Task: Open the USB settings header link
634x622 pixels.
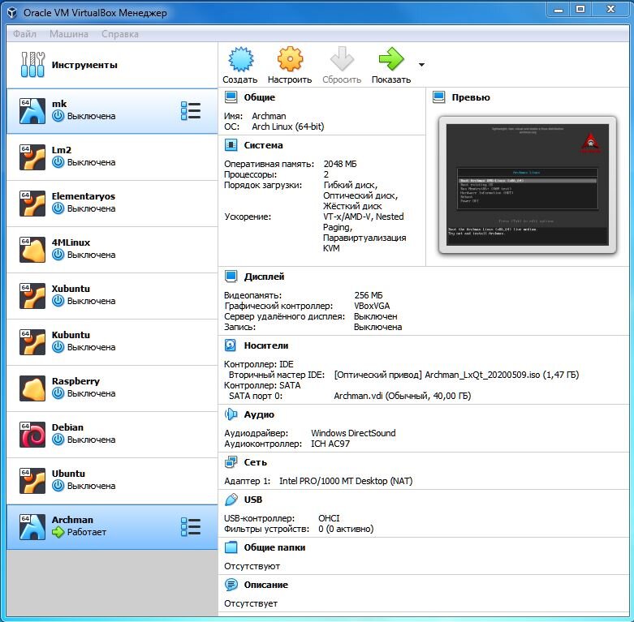Action: coord(253,500)
